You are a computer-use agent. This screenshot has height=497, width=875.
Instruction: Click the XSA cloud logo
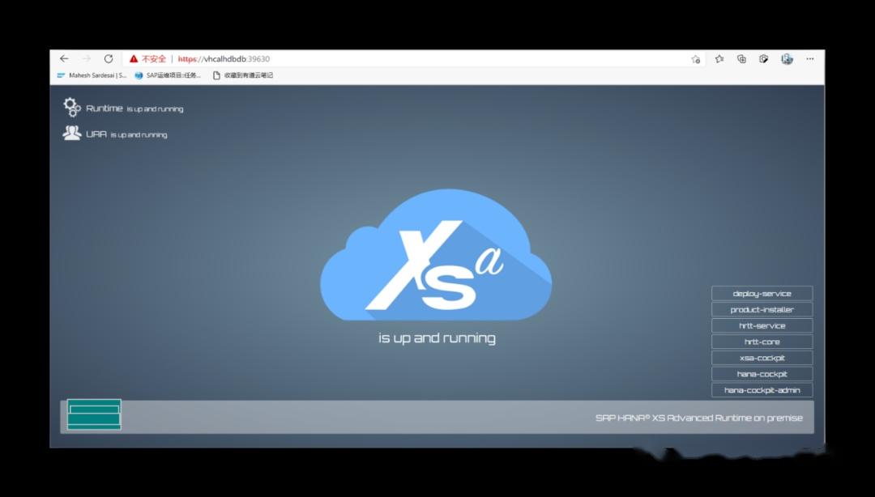pyautogui.click(x=436, y=255)
